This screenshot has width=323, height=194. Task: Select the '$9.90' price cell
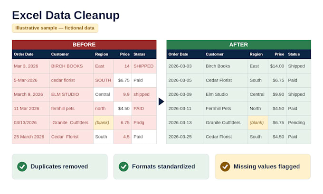(x=277, y=94)
